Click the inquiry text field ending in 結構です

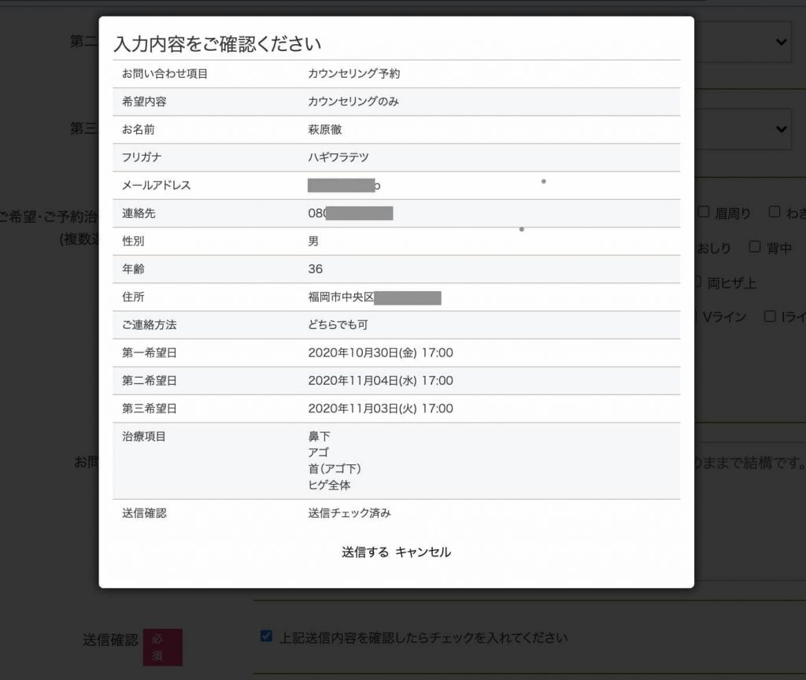tap(748, 461)
